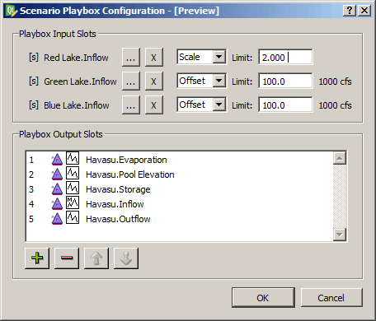Click the Green Lake.Inflow slot label

click(80, 81)
